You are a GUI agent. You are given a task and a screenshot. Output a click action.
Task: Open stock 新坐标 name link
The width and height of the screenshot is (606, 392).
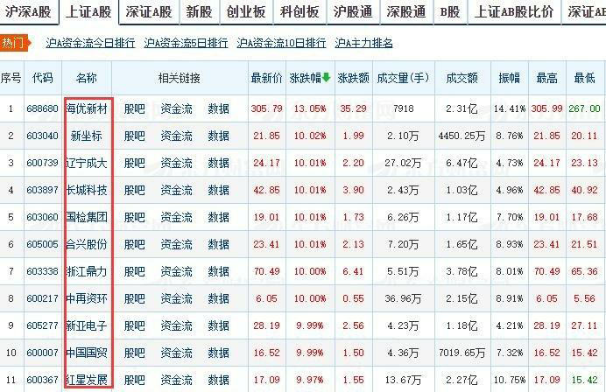87,136
